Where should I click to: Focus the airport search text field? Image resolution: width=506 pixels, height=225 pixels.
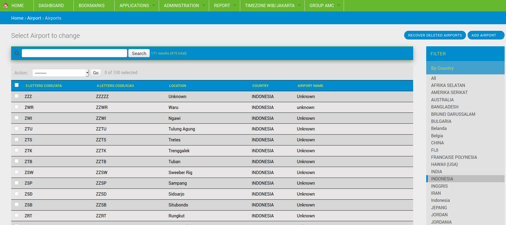(74, 53)
